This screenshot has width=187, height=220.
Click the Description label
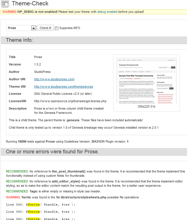pos(18,109)
